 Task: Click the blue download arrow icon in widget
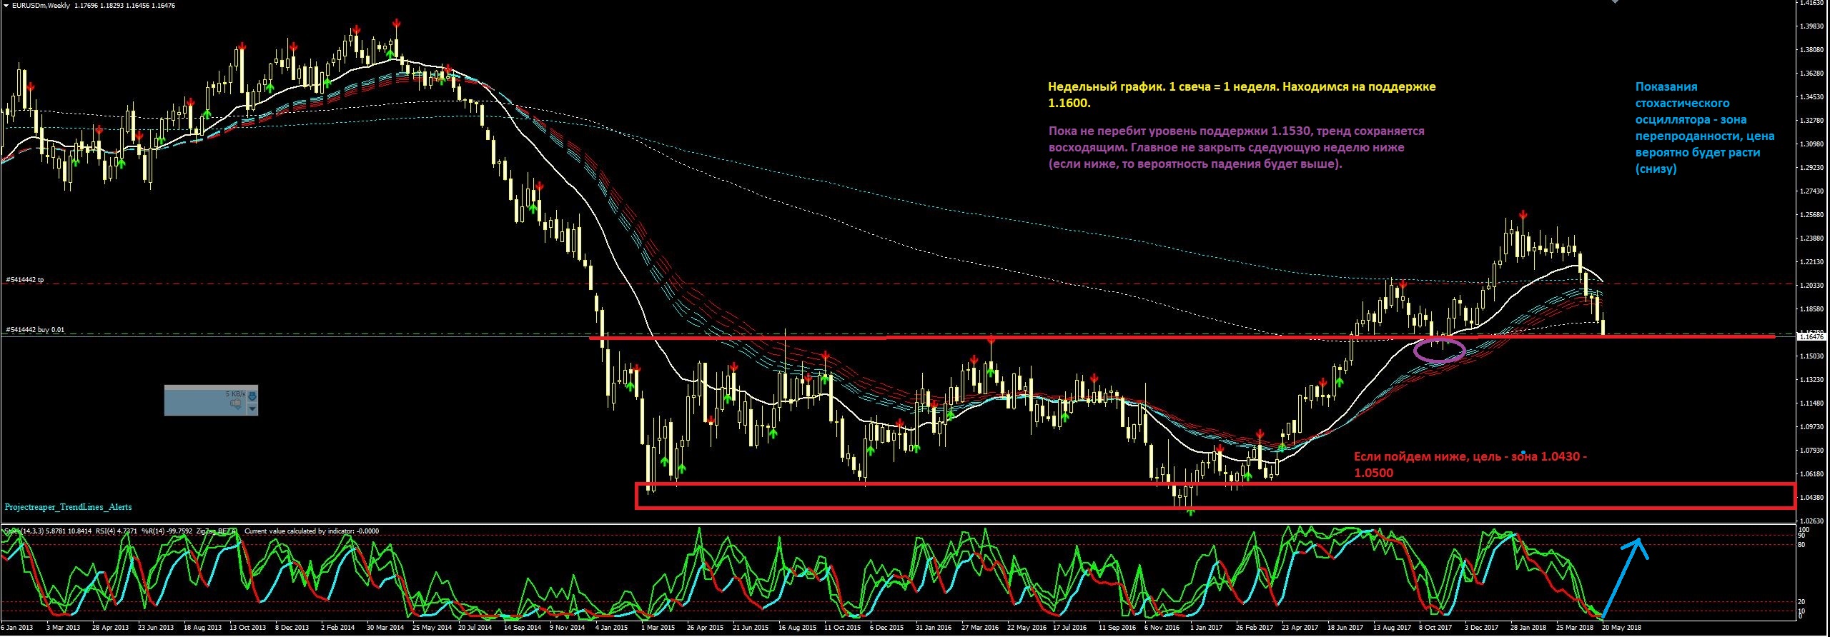pos(252,395)
